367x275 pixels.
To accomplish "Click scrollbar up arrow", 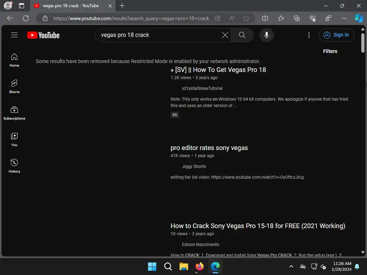I will tap(363, 29).
